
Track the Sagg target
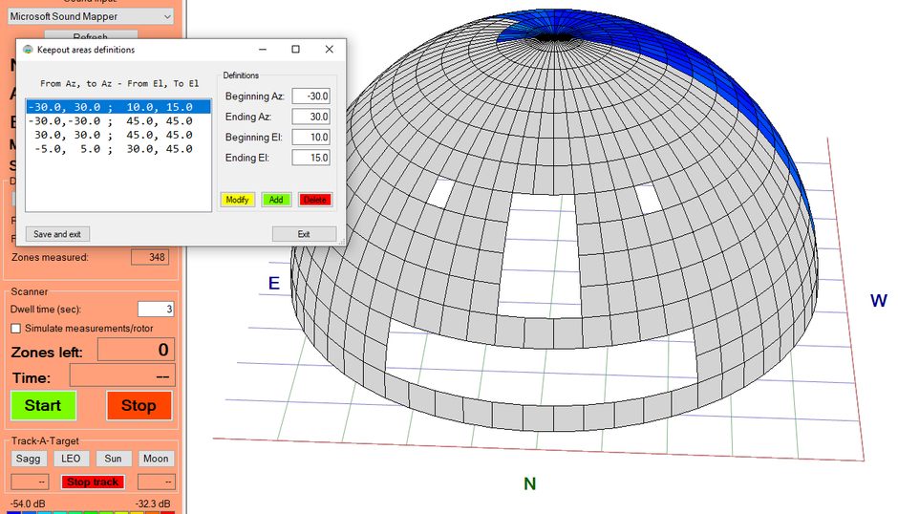point(29,459)
